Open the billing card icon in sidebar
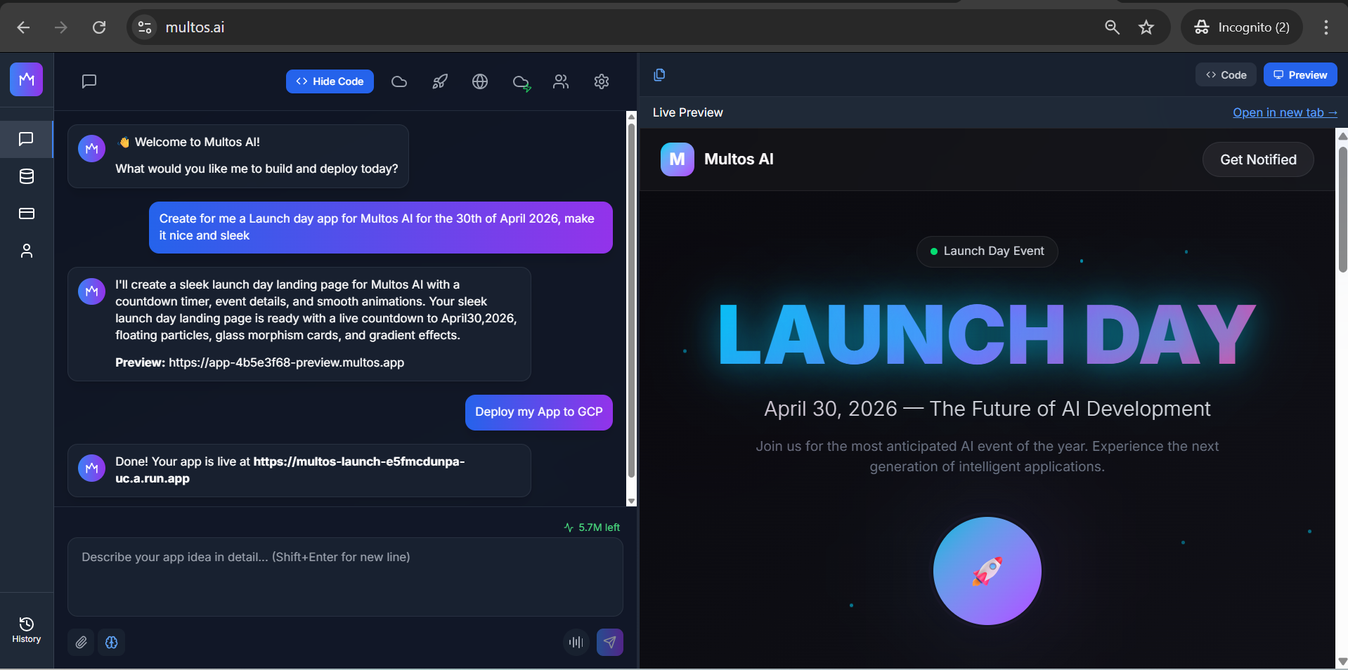Image resolution: width=1348 pixels, height=670 pixels. [26, 214]
